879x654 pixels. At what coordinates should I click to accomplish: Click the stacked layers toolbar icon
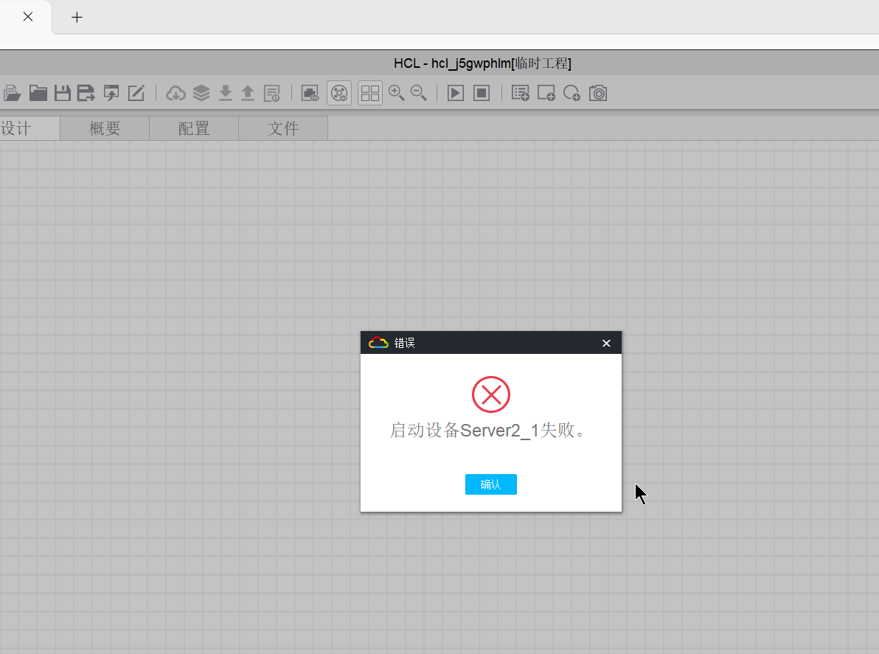pyautogui.click(x=201, y=93)
